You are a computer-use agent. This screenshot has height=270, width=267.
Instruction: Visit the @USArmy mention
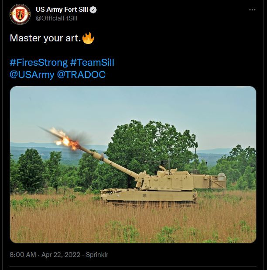coord(32,74)
